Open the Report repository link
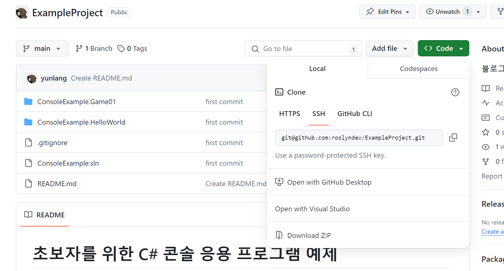Screen dimensions: 504x271 tap(493, 176)
